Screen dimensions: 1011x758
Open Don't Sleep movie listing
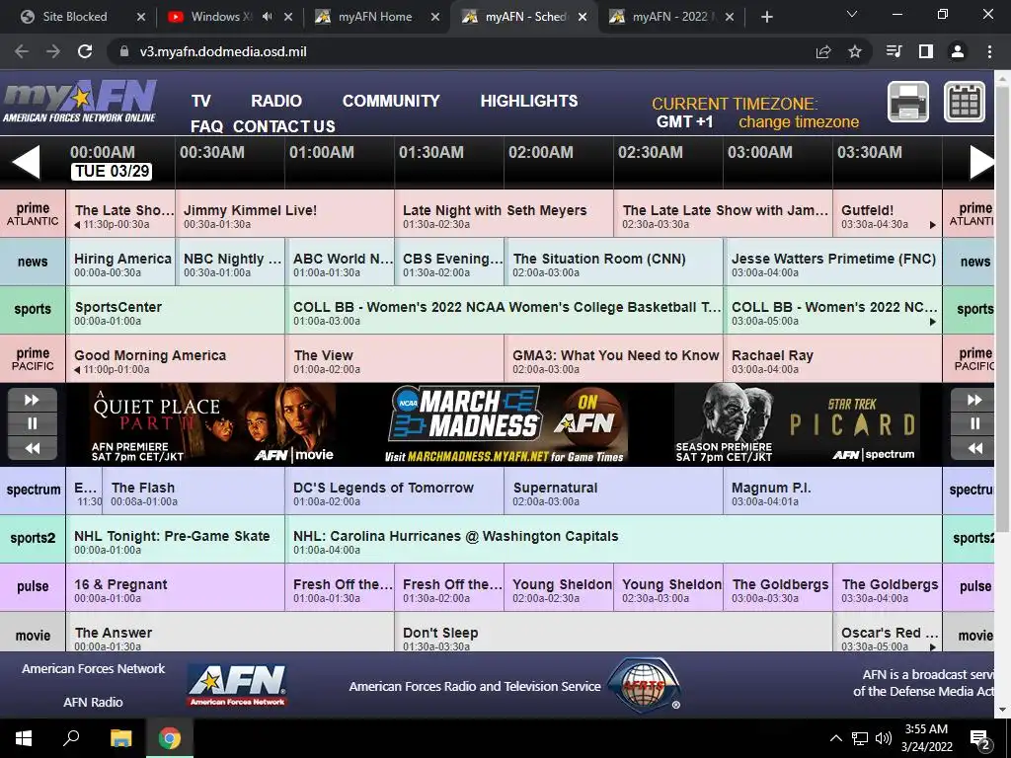pos(614,633)
